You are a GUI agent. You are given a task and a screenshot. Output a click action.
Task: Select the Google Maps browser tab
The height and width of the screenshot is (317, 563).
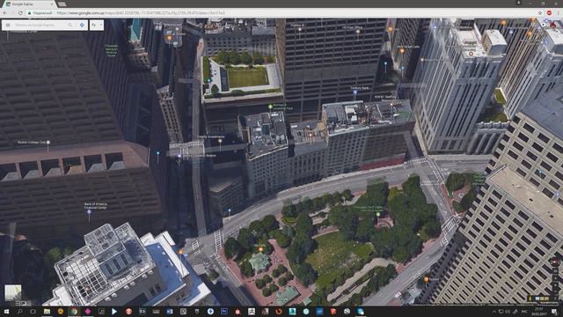click(29, 4)
